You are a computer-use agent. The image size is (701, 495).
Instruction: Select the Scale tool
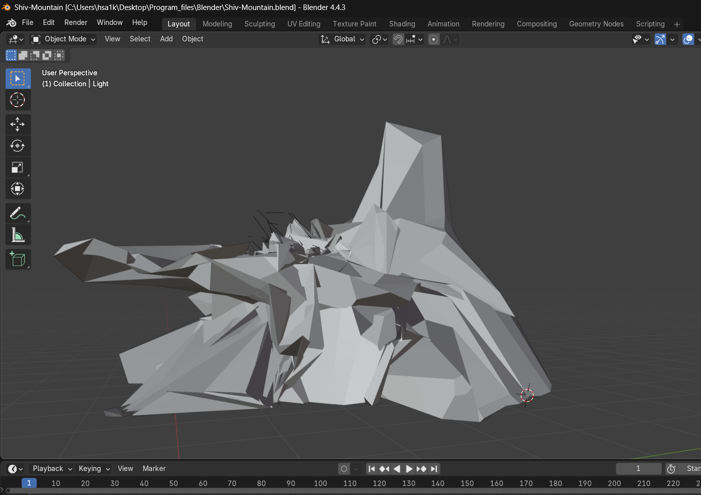[x=17, y=168]
